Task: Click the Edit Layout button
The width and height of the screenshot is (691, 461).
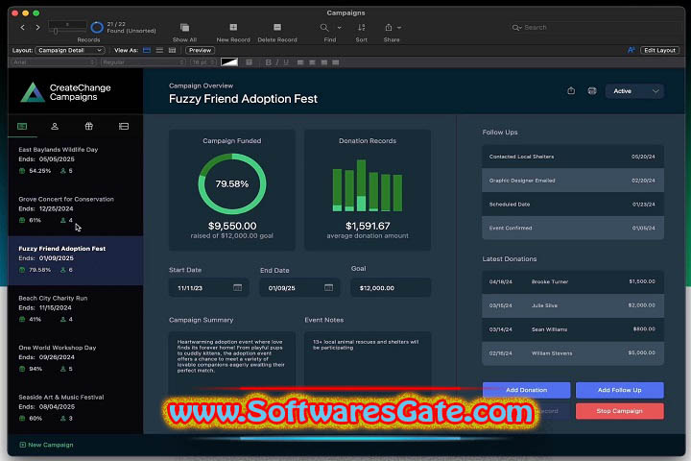Action: (659, 50)
